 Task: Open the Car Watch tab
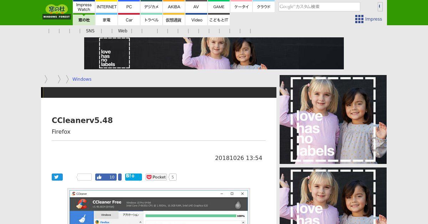pyautogui.click(x=129, y=20)
